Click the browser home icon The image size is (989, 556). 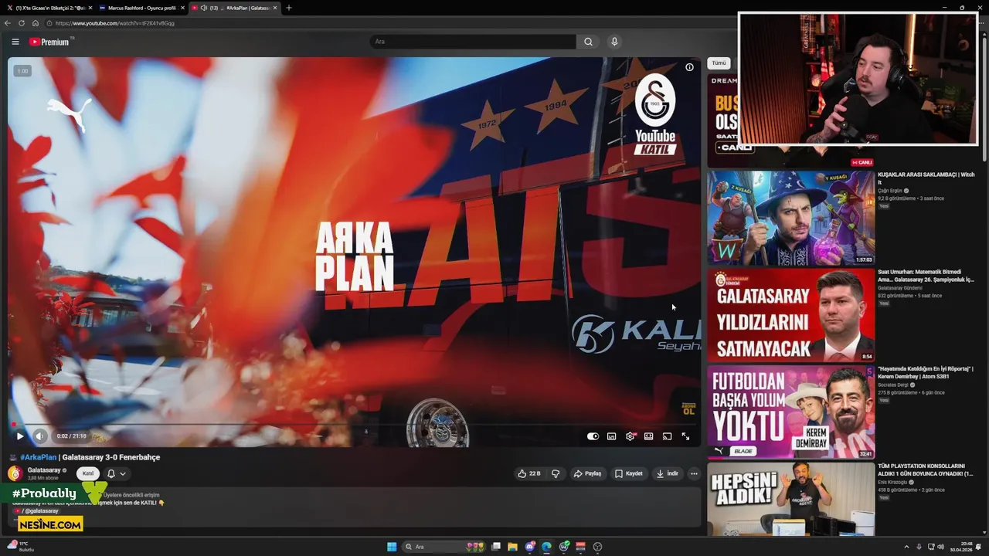[36, 23]
